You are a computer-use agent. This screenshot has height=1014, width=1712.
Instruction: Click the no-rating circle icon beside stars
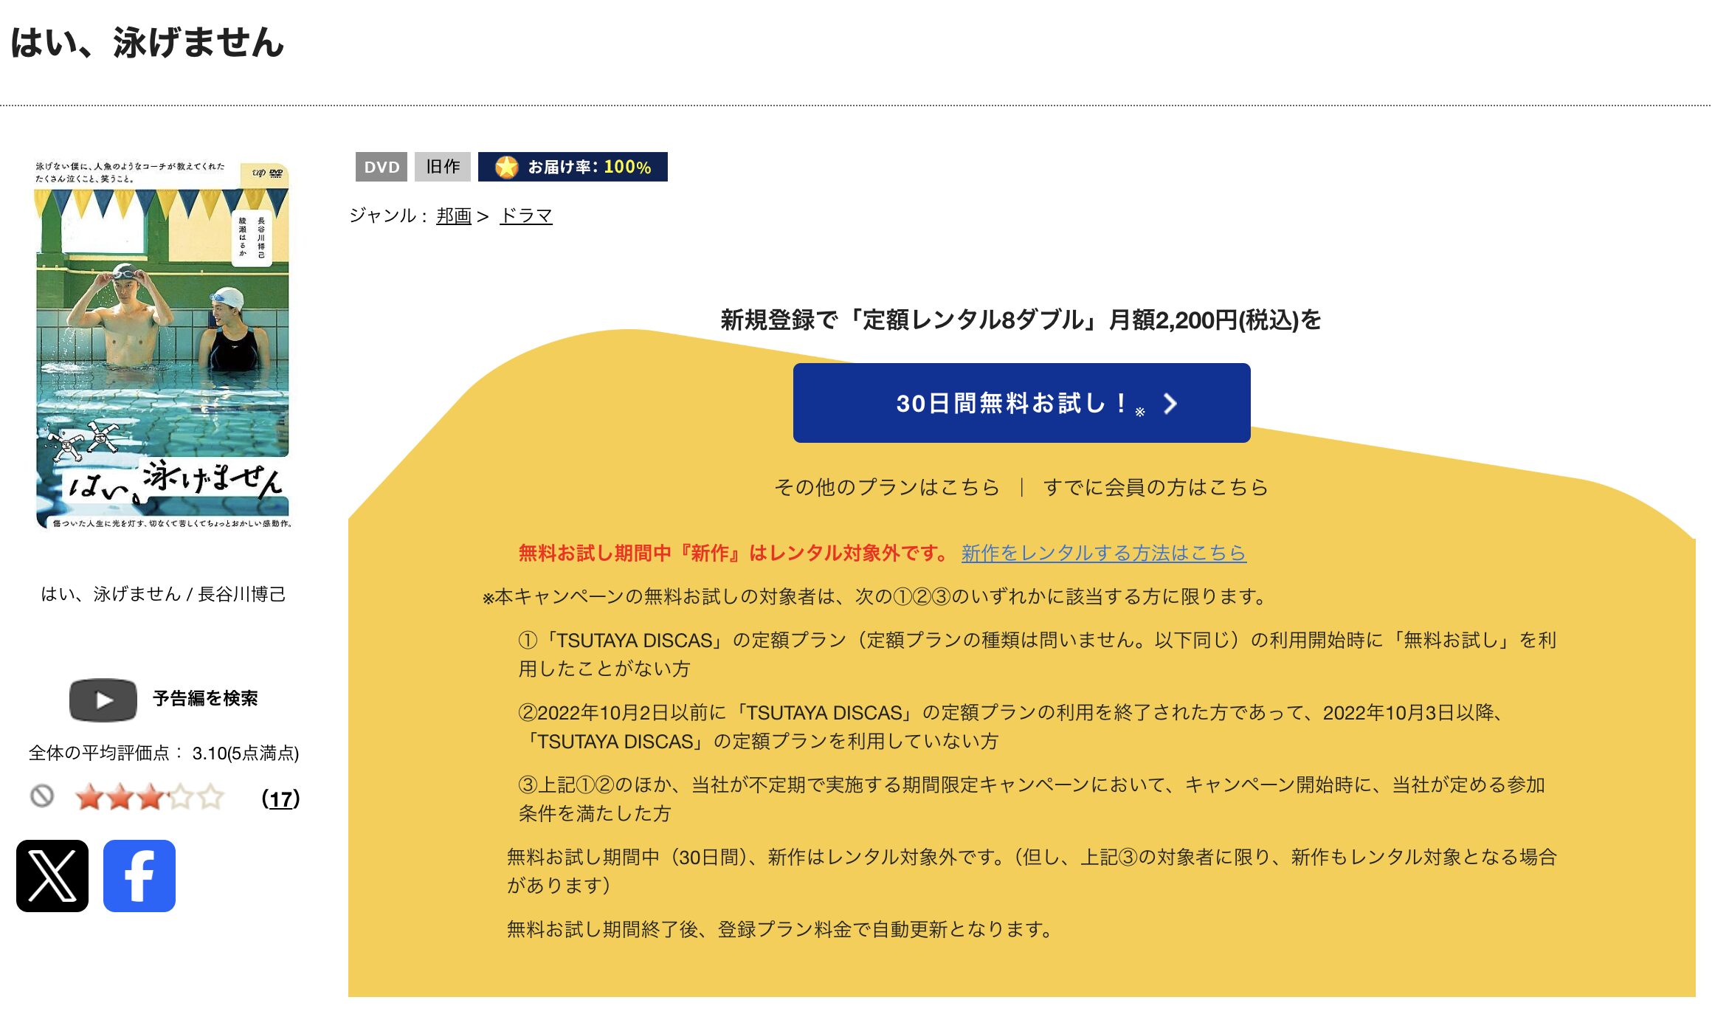coord(42,796)
